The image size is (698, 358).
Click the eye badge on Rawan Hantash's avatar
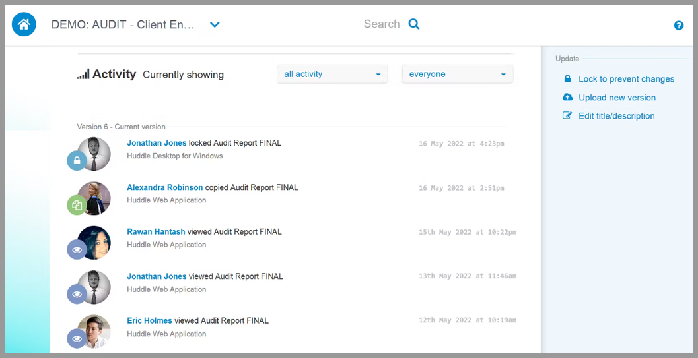coord(77,250)
